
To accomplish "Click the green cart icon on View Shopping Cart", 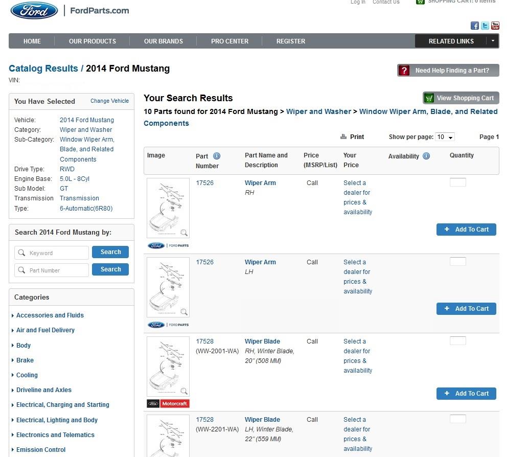I will click(x=429, y=98).
